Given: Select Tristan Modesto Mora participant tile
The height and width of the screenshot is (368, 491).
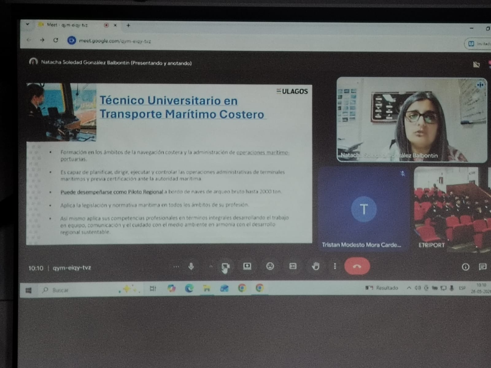Looking at the screenshot, I should (x=364, y=209).
